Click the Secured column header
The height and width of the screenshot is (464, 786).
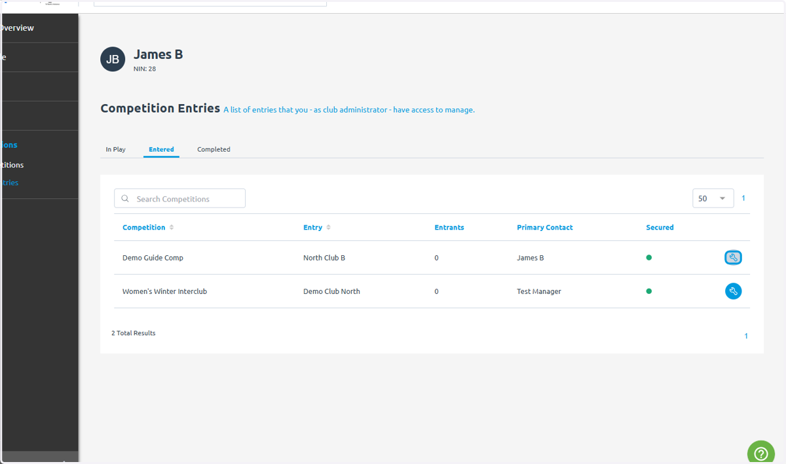point(660,228)
